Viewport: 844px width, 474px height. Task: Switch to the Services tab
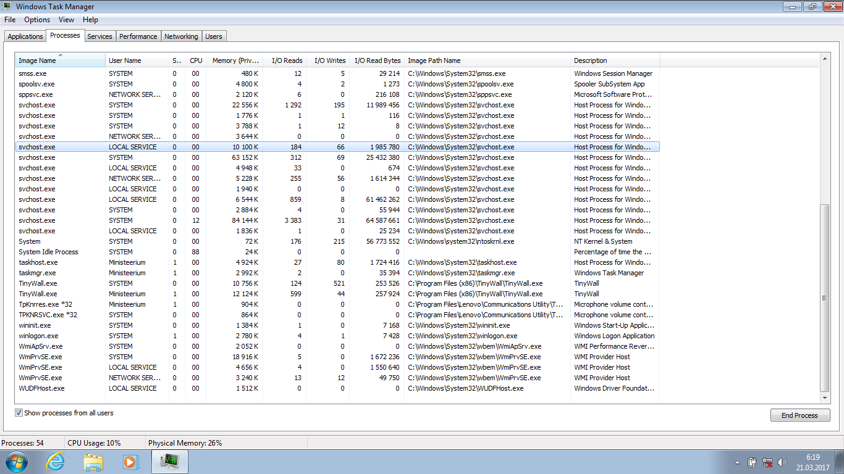pos(99,36)
